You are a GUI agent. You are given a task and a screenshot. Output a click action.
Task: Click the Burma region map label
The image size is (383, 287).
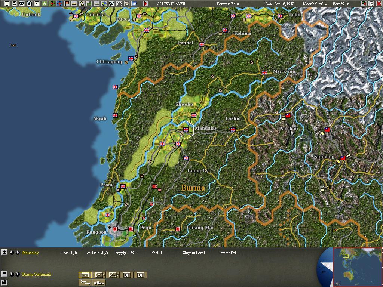193,188
